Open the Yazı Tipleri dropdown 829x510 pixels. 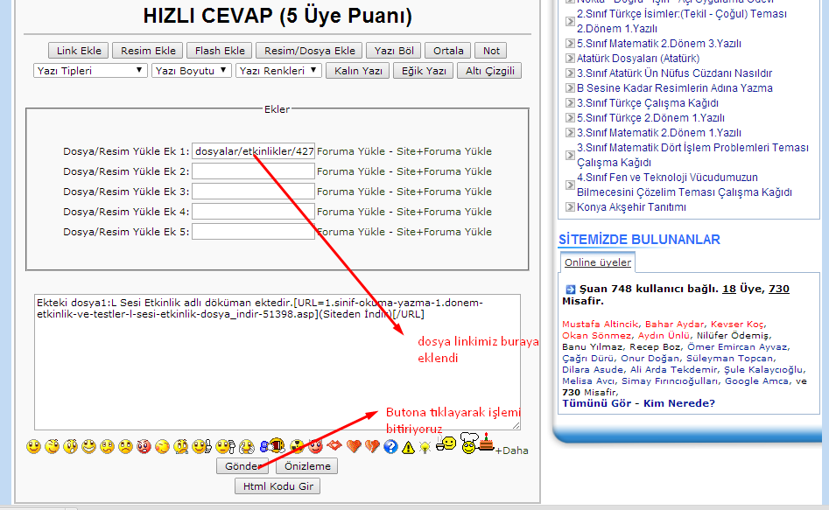[90, 71]
